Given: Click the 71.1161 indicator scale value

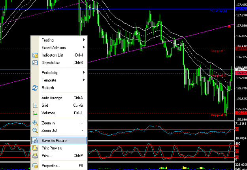Looking at the screenshot, I should coord(241,123).
